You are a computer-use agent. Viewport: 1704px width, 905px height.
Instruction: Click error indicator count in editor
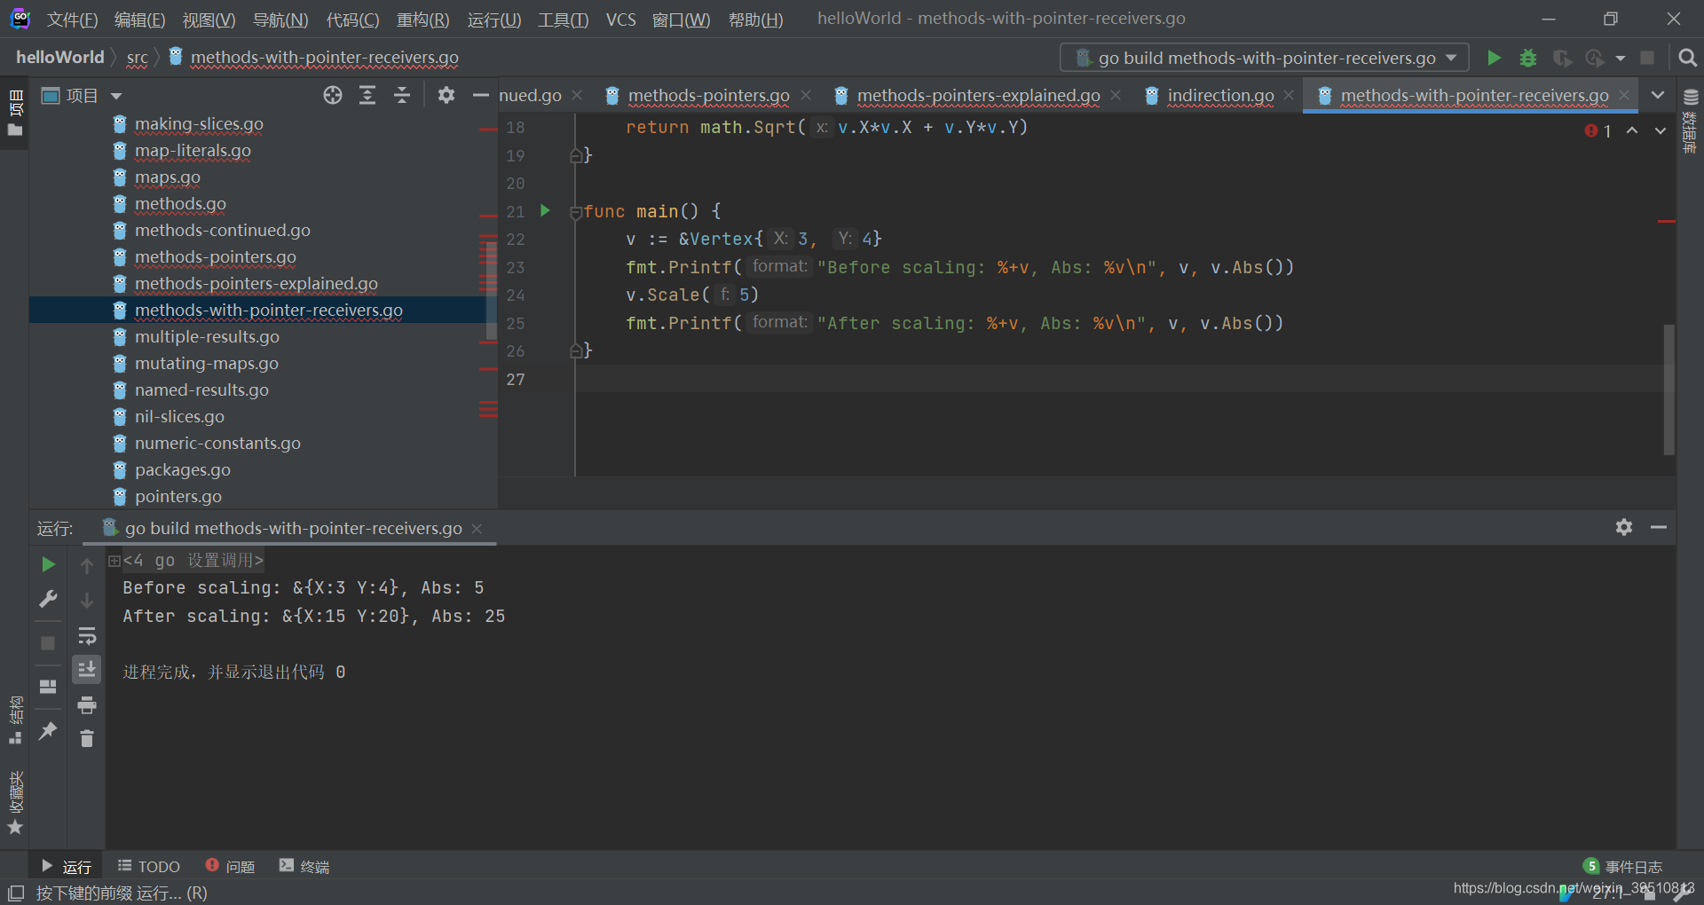pos(1598,131)
